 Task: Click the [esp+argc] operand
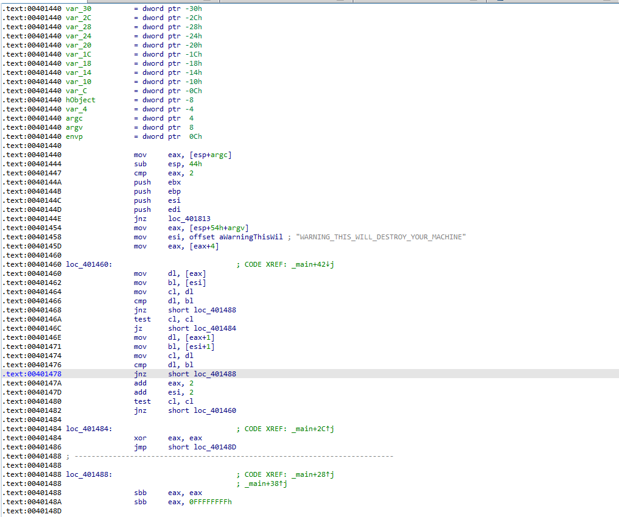[x=211, y=155]
